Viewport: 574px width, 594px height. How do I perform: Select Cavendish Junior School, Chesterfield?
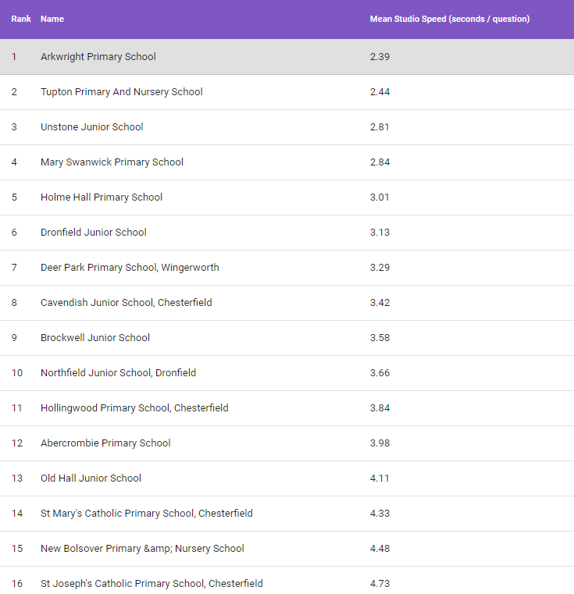point(127,303)
